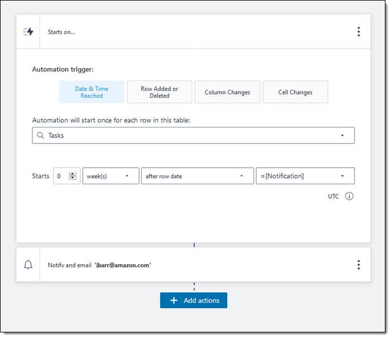Image resolution: width=391 pixels, height=338 pixels.
Task: Choose the Column Changes trigger option
Action: point(227,92)
